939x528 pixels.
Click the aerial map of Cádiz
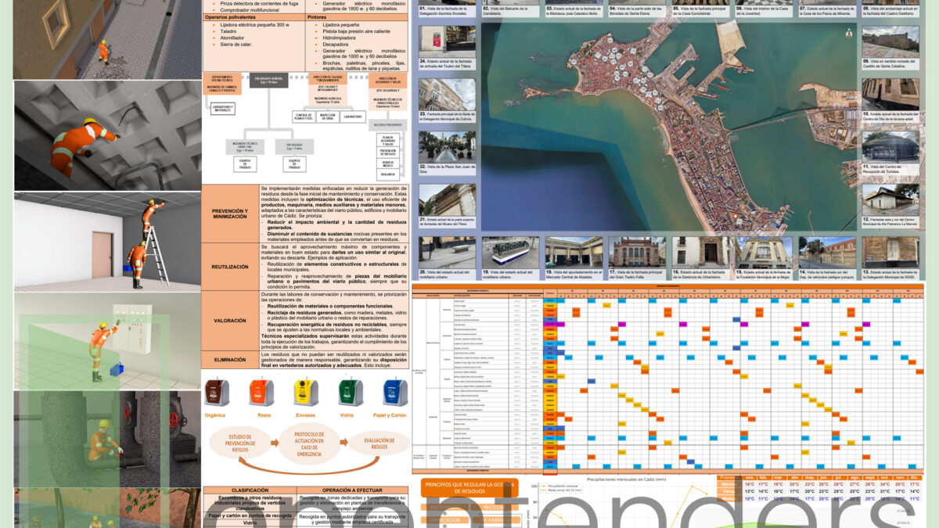pos(669,126)
